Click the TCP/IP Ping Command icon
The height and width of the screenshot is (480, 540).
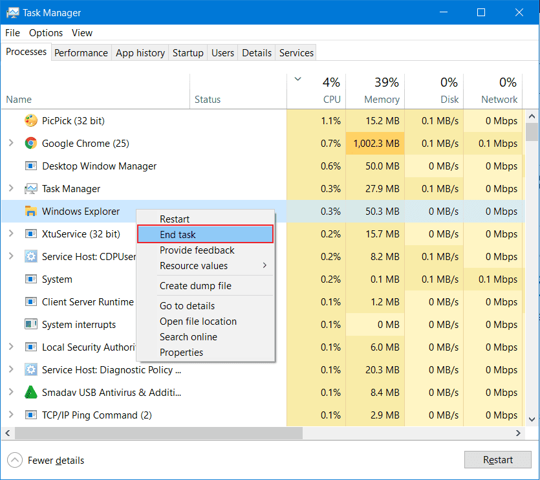30,415
